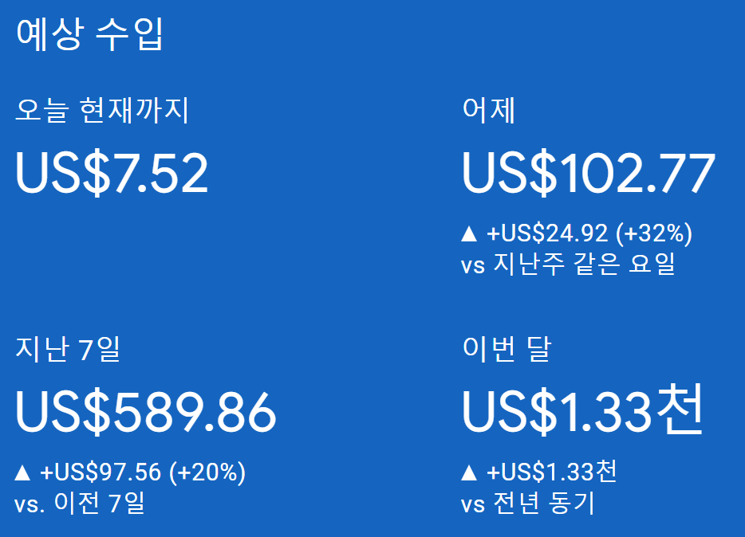Click the vs. 이전 7일 comparison text
Screen dimensions: 745x537
[x=80, y=504]
